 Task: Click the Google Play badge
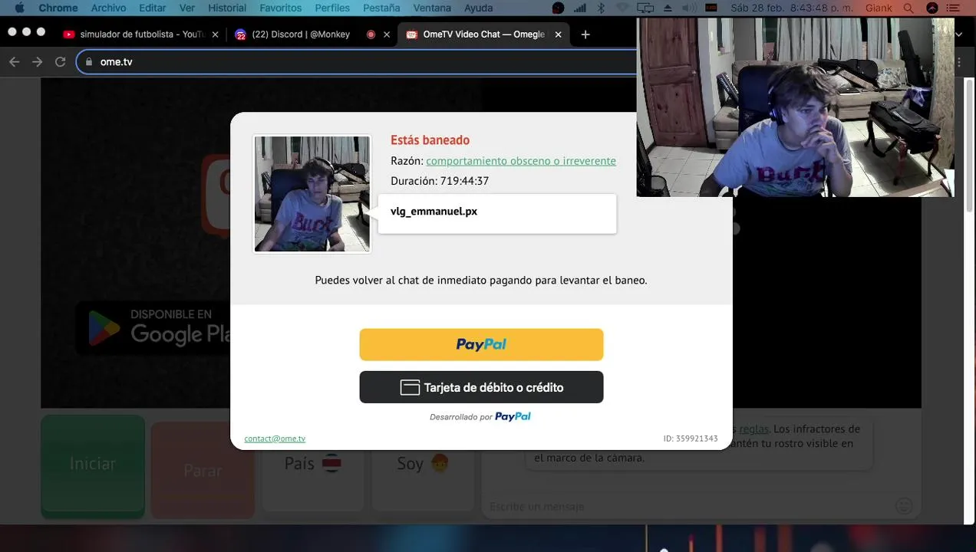coord(153,328)
